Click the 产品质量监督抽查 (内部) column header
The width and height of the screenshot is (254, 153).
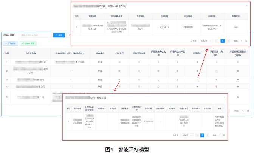coord(238,53)
